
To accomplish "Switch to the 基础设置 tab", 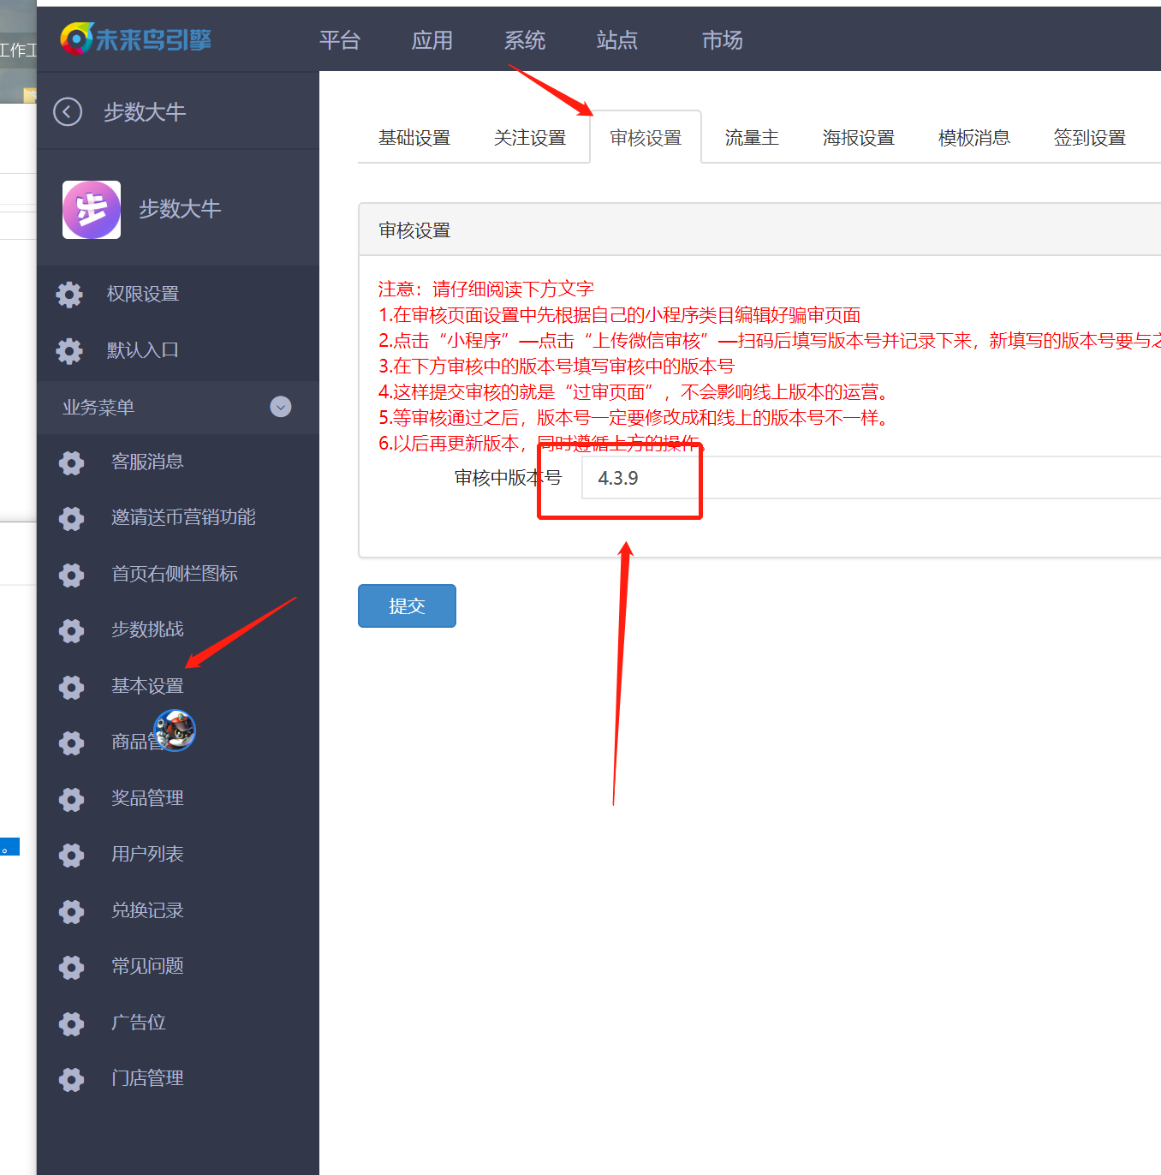I will (x=414, y=138).
